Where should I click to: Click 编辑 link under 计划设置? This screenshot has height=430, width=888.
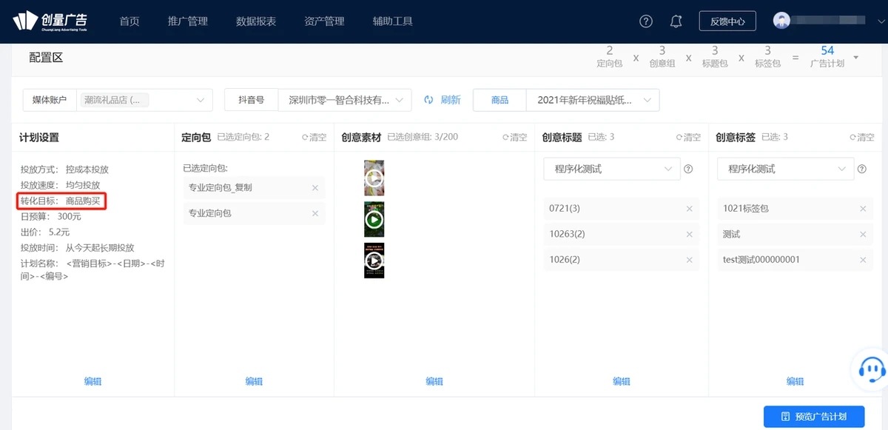(x=92, y=381)
